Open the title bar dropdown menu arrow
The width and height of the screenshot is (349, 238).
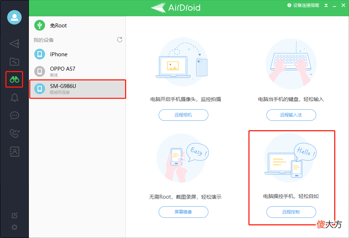click(326, 5)
